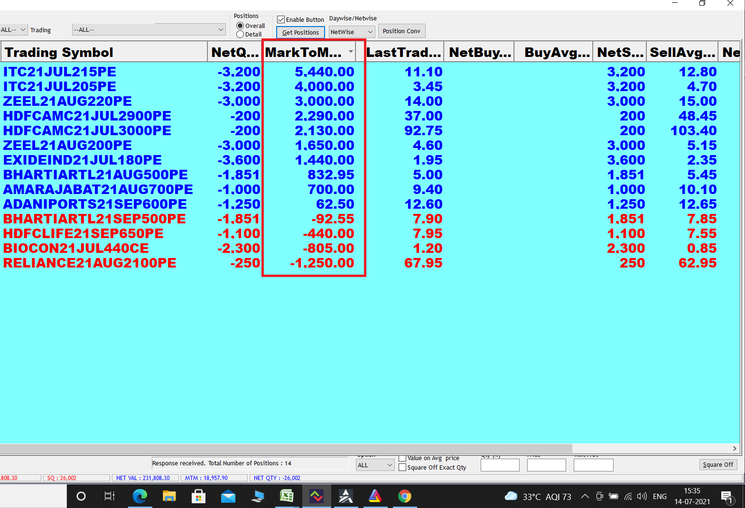Click Get Positions button
The image size is (745, 508).
(x=300, y=32)
